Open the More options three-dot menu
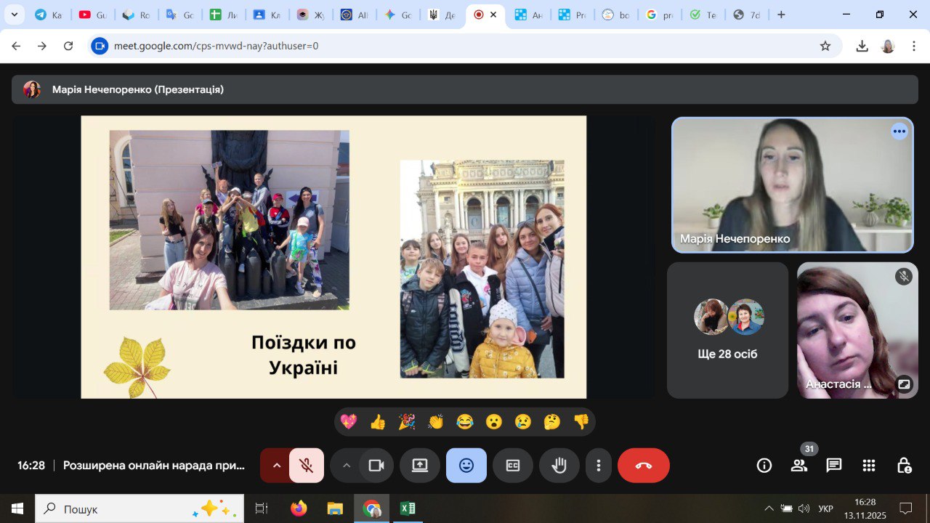Image resolution: width=930 pixels, height=523 pixels. (599, 466)
